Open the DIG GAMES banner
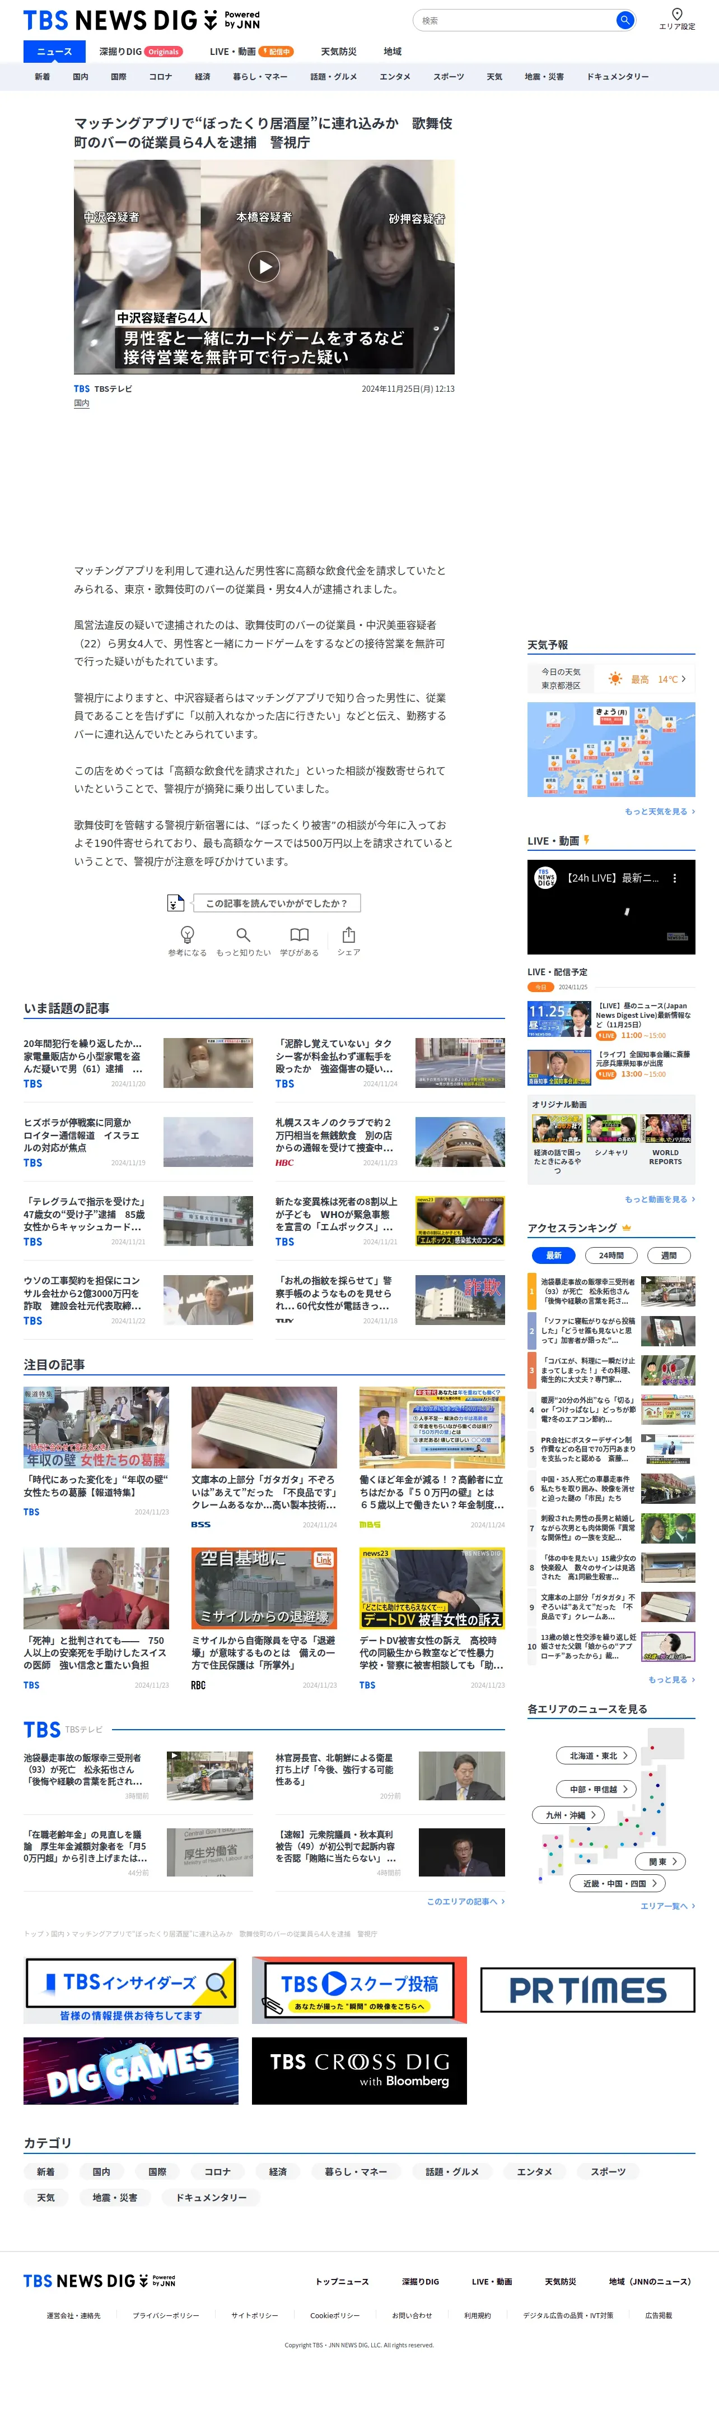Screen dimensions: 719x2423 coord(130,2070)
